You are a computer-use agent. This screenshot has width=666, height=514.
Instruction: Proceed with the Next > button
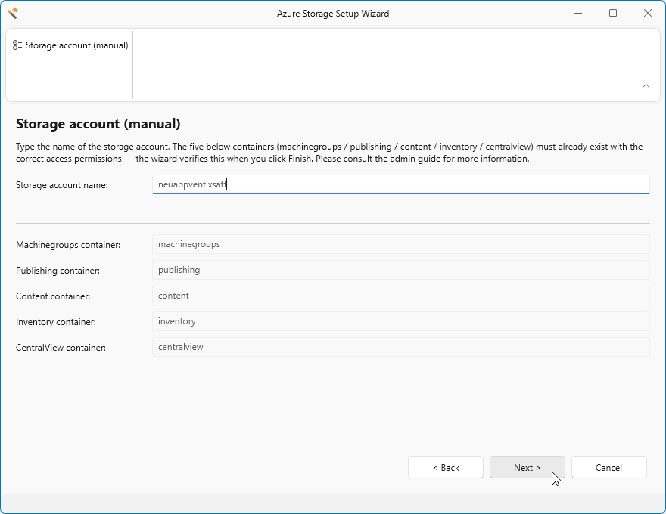point(527,467)
